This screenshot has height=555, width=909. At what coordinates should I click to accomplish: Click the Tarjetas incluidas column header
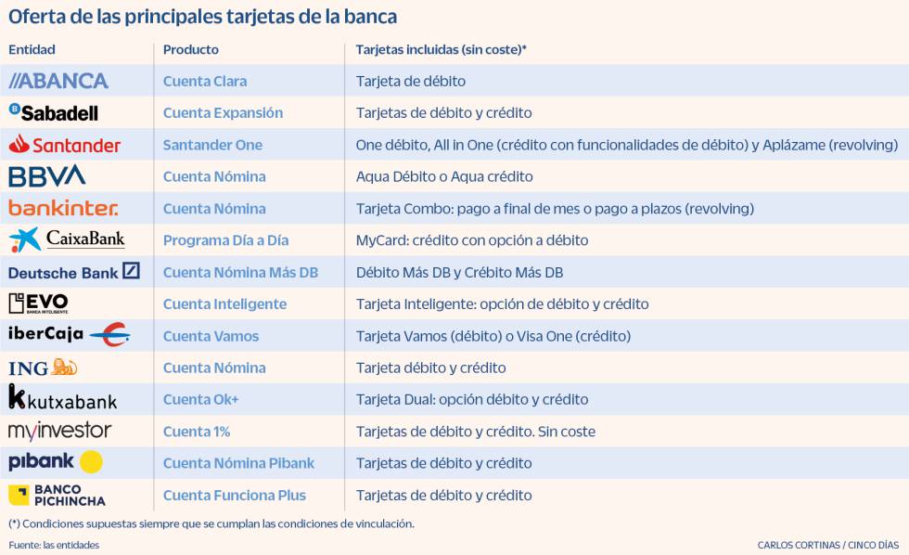441,49
